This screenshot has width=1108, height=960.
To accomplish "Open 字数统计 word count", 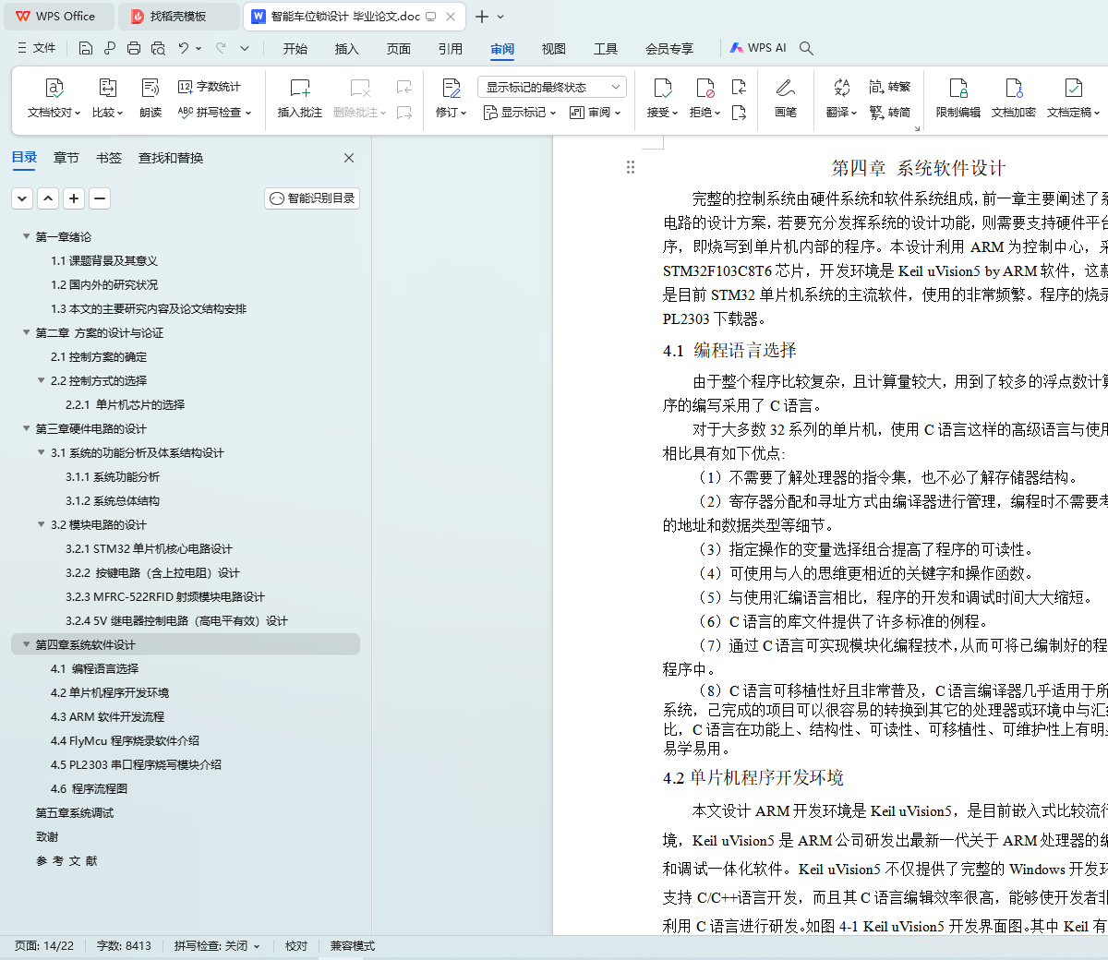I will tap(210, 87).
